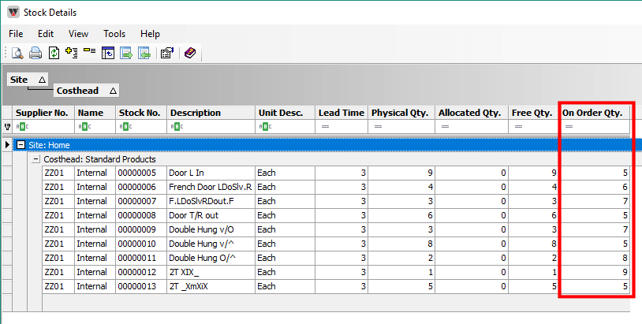
Task: Click the filter row funnel icon
Action: [8, 127]
